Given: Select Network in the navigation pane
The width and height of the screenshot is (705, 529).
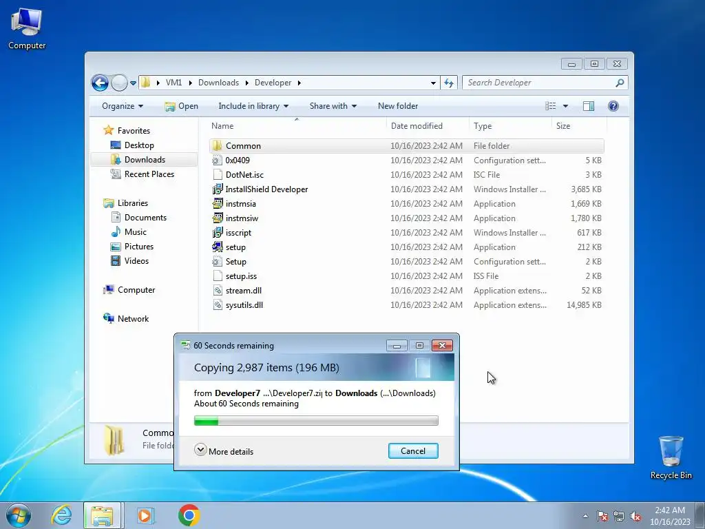Looking at the screenshot, I should pyautogui.click(x=133, y=318).
